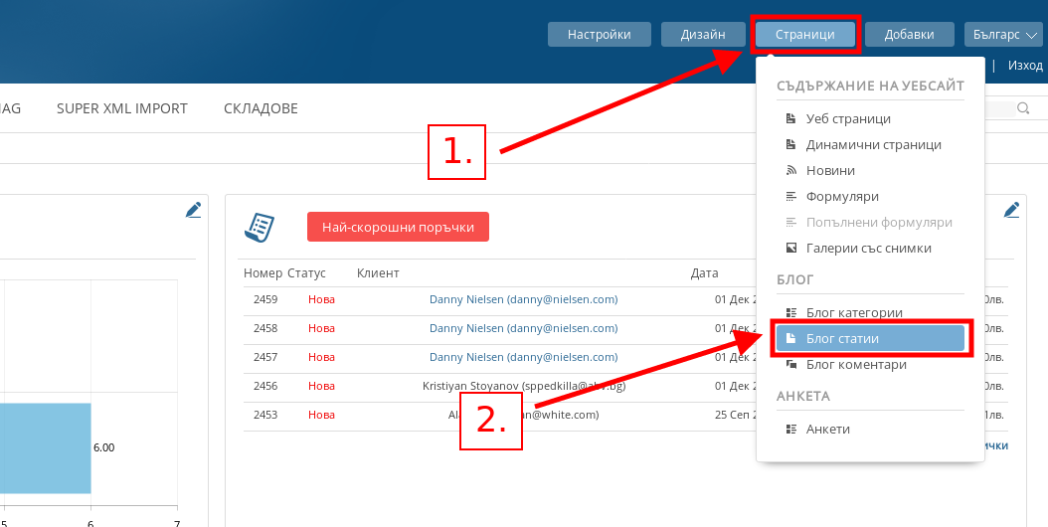Viewport: 1048px width, 527px height.
Task: Open the Страници menu
Action: (804, 34)
